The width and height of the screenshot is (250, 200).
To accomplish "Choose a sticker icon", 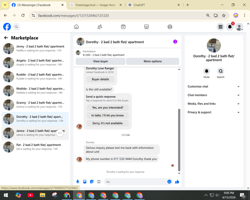I will point(91,181).
